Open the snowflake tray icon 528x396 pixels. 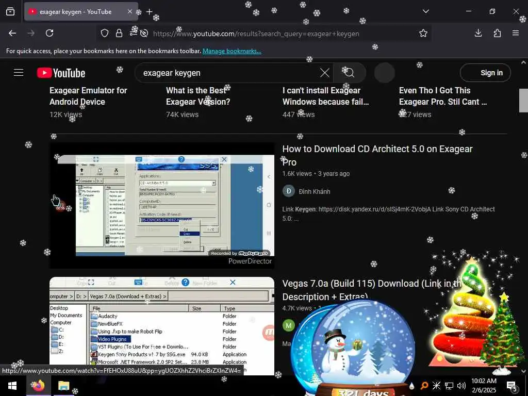(436, 386)
